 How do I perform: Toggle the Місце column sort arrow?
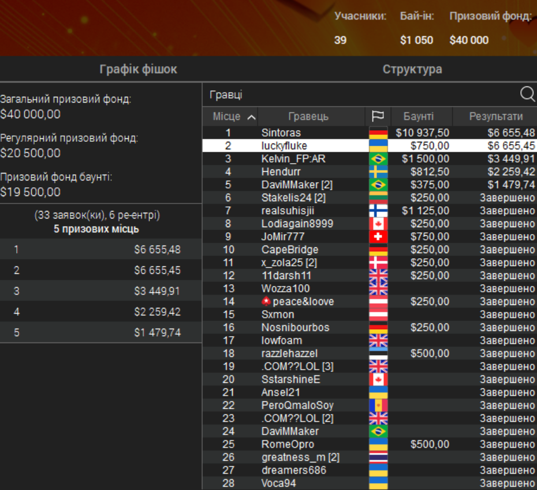click(x=251, y=118)
